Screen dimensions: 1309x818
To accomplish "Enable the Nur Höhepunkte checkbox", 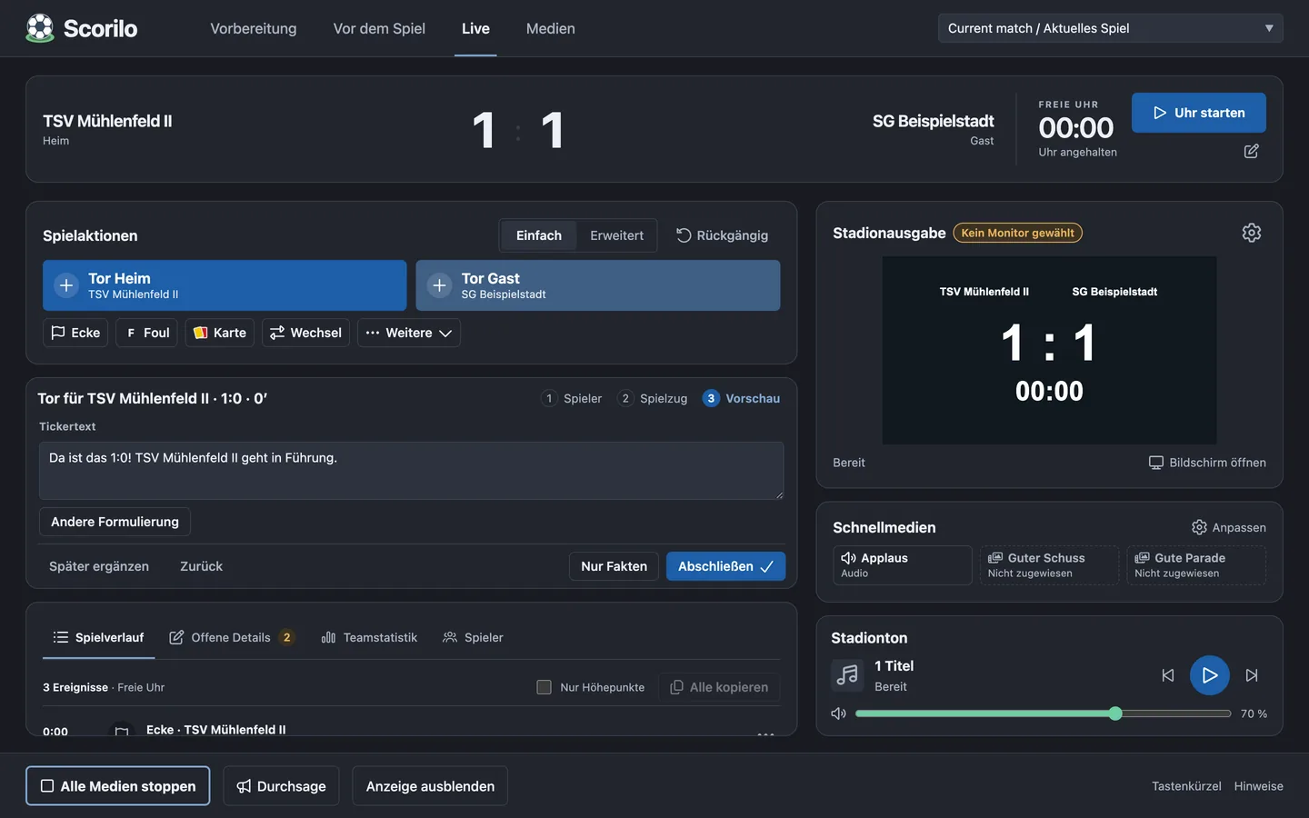I will tap(544, 687).
